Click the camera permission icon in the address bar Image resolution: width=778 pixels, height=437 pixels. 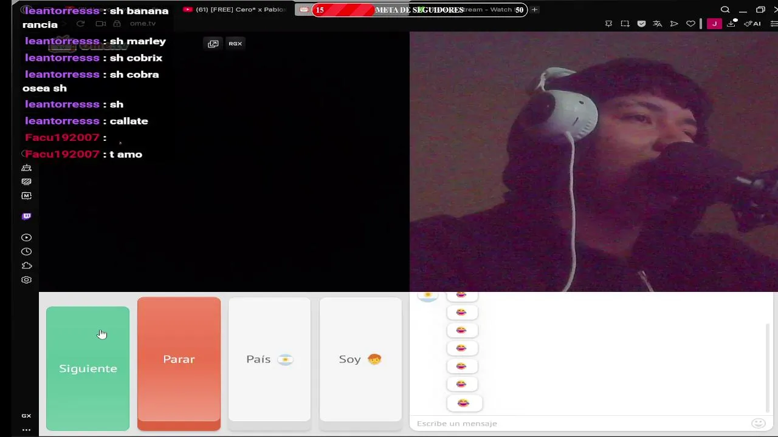(x=101, y=24)
